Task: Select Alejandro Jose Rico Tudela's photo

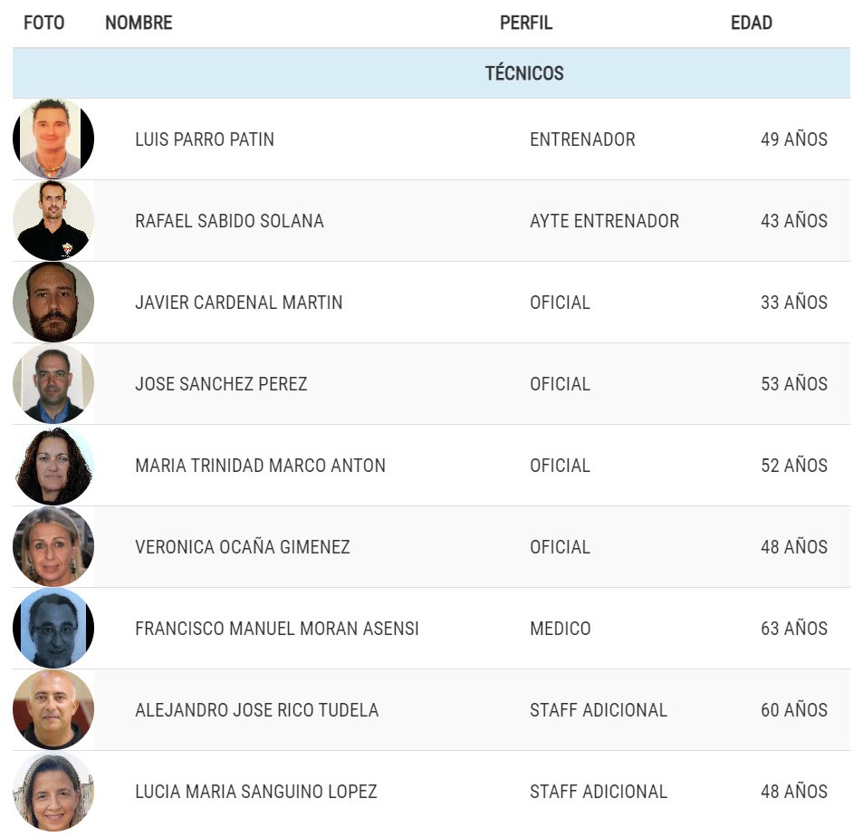Action: pos(53,709)
